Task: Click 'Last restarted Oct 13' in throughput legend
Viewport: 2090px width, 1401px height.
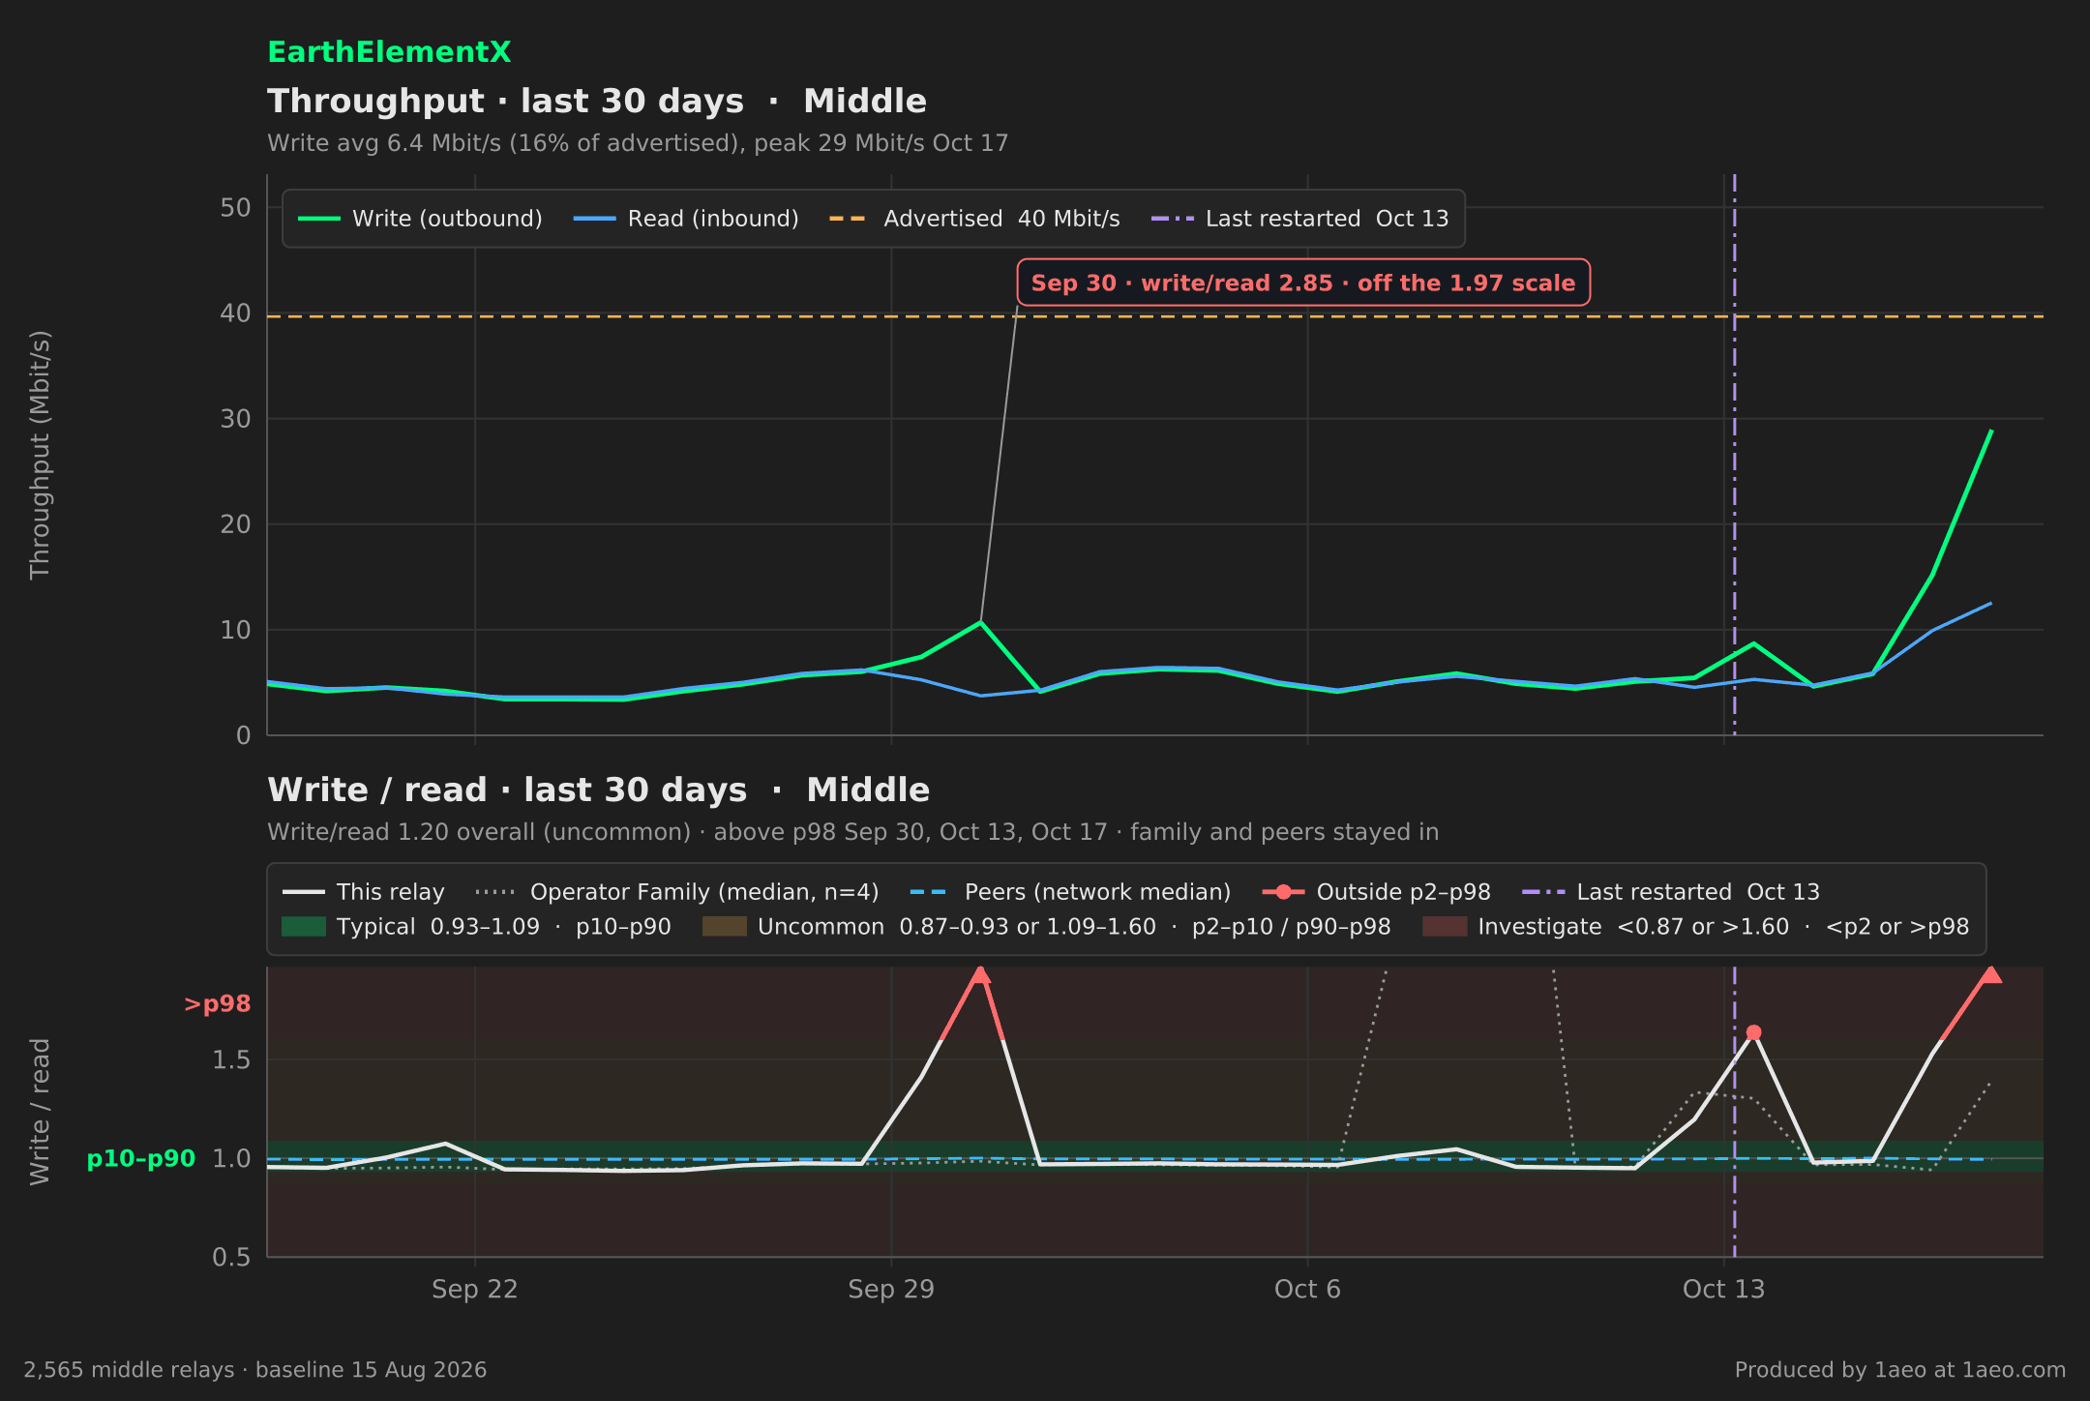Action: (x=1299, y=219)
